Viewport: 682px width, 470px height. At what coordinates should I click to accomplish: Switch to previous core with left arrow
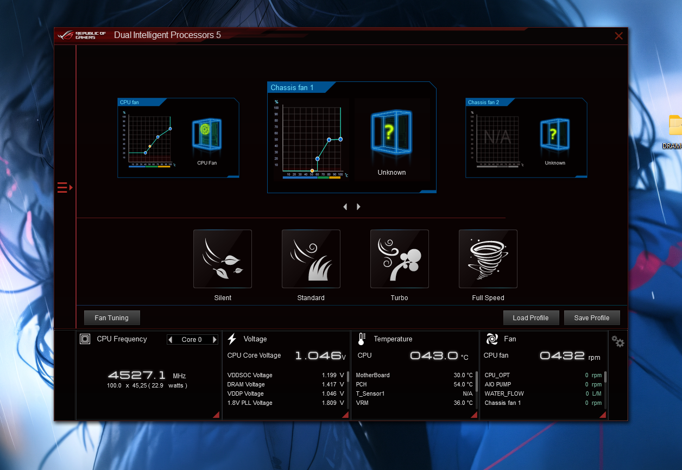pyautogui.click(x=171, y=340)
